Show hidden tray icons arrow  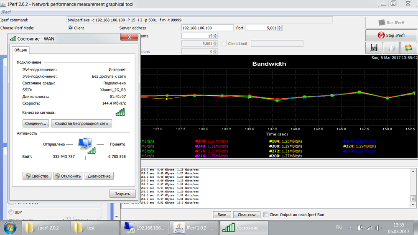(351, 228)
